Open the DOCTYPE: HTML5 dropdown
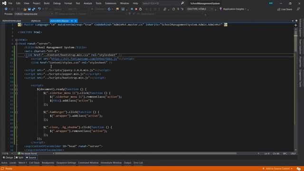This screenshot has height=171, width=304. (200, 9)
